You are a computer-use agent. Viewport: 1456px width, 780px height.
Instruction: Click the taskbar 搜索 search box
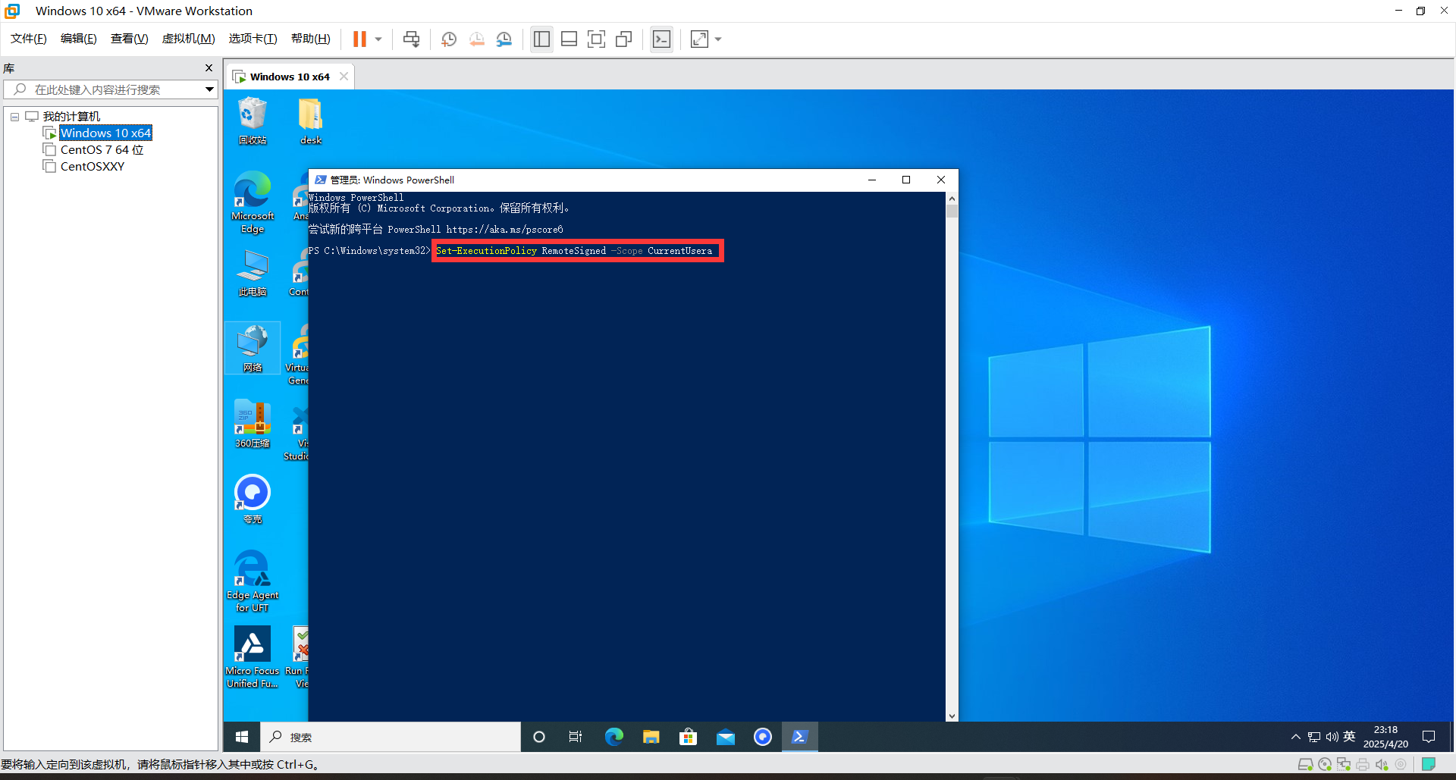(x=391, y=737)
